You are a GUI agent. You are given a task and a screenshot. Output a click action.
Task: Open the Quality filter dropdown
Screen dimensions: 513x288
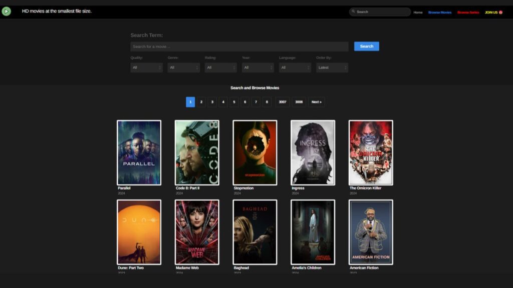tap(146, 67)
